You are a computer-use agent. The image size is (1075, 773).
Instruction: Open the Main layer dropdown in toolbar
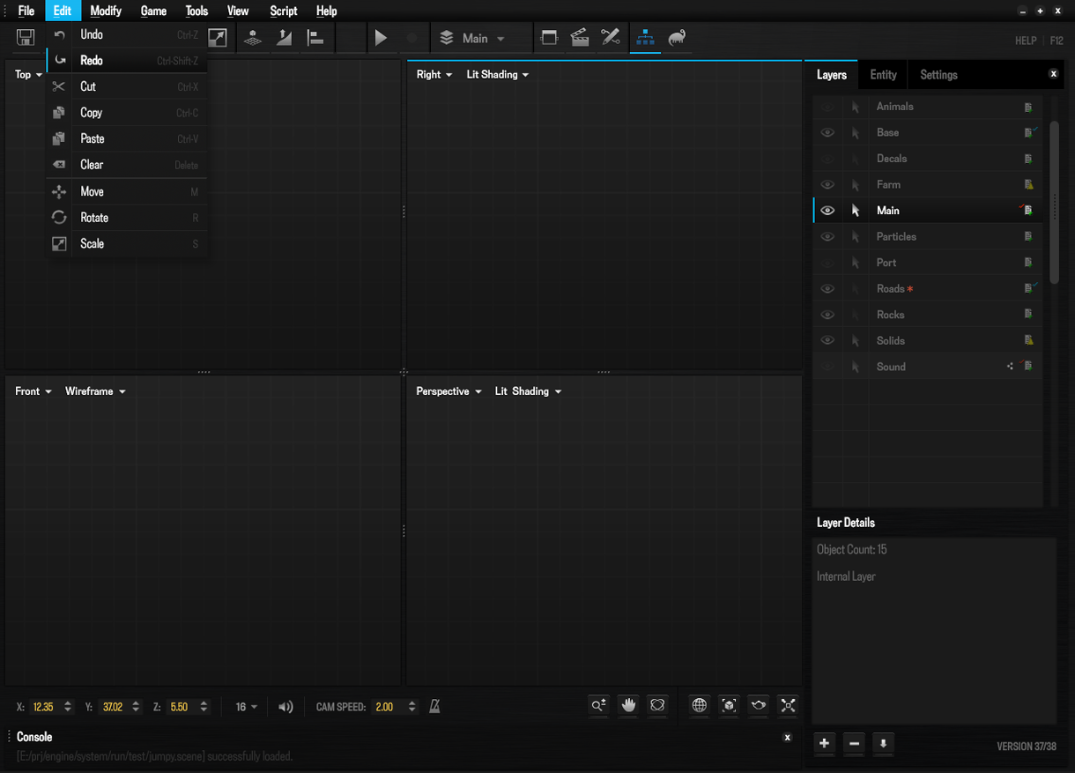click(483, 39)
